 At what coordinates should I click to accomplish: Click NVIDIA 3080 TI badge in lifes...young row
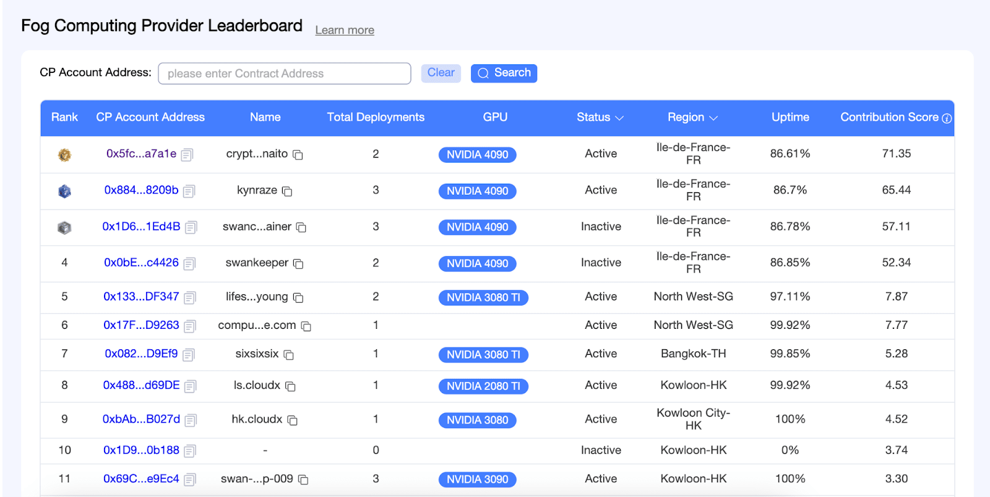483,297
